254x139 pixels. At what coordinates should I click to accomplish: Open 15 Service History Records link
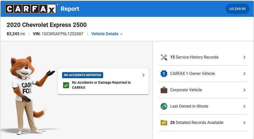(x=194, y=57)
